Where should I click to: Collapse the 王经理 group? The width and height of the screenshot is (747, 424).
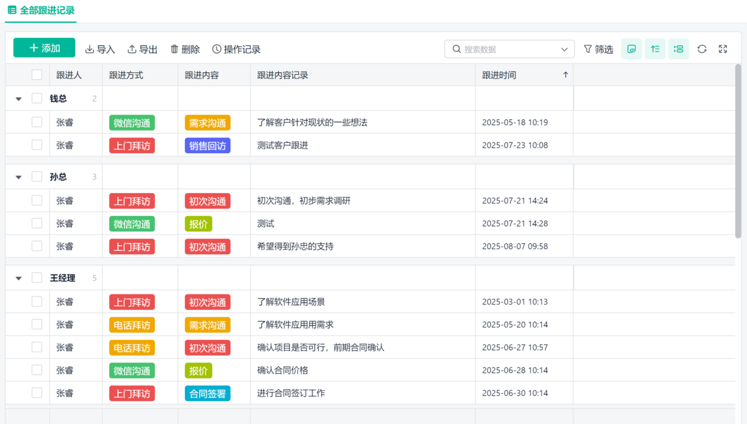pos(19,278)
